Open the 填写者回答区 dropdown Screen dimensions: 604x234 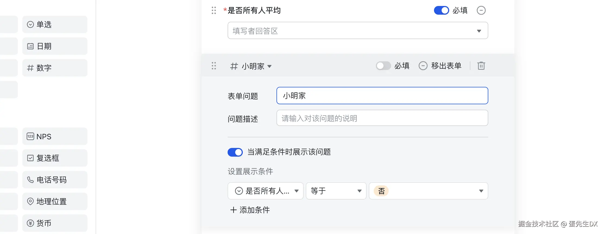click(358, 31)
